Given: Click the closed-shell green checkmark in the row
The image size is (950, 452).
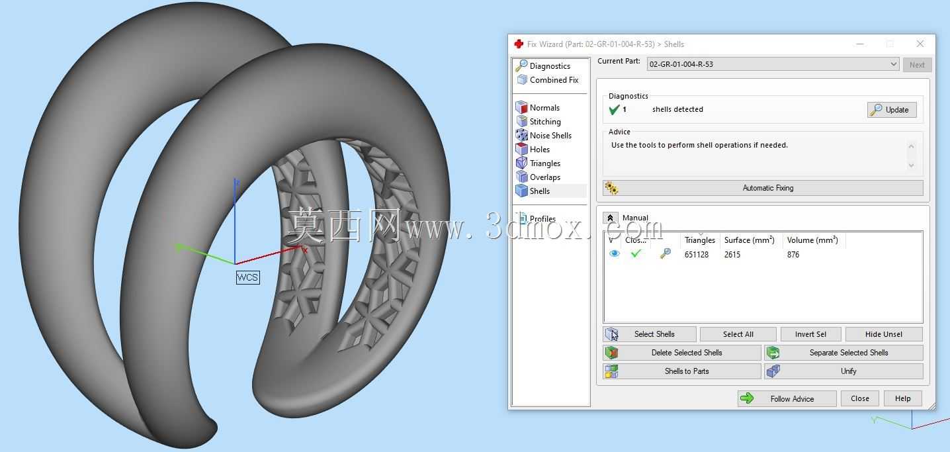Looking at the screenshot, I should coord(636,253).
